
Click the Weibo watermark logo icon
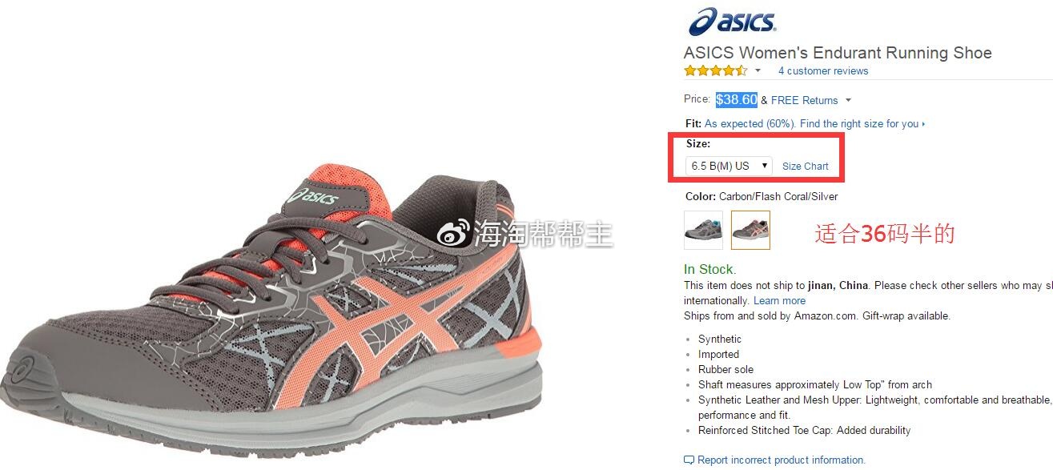(x=453, y=234)
